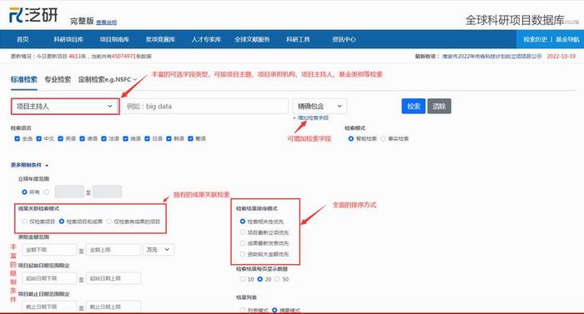This screenshot has height=314, width=584.
Task: Select the 事实检索 radio option
Action: point(383,138)
